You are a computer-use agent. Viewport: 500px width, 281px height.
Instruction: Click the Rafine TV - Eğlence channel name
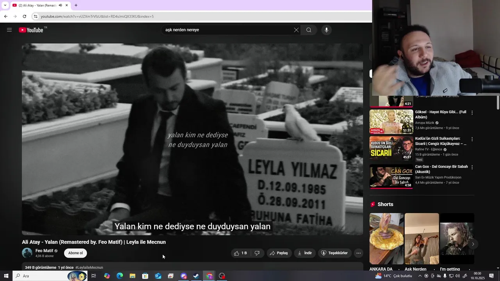tap(429, 149)
